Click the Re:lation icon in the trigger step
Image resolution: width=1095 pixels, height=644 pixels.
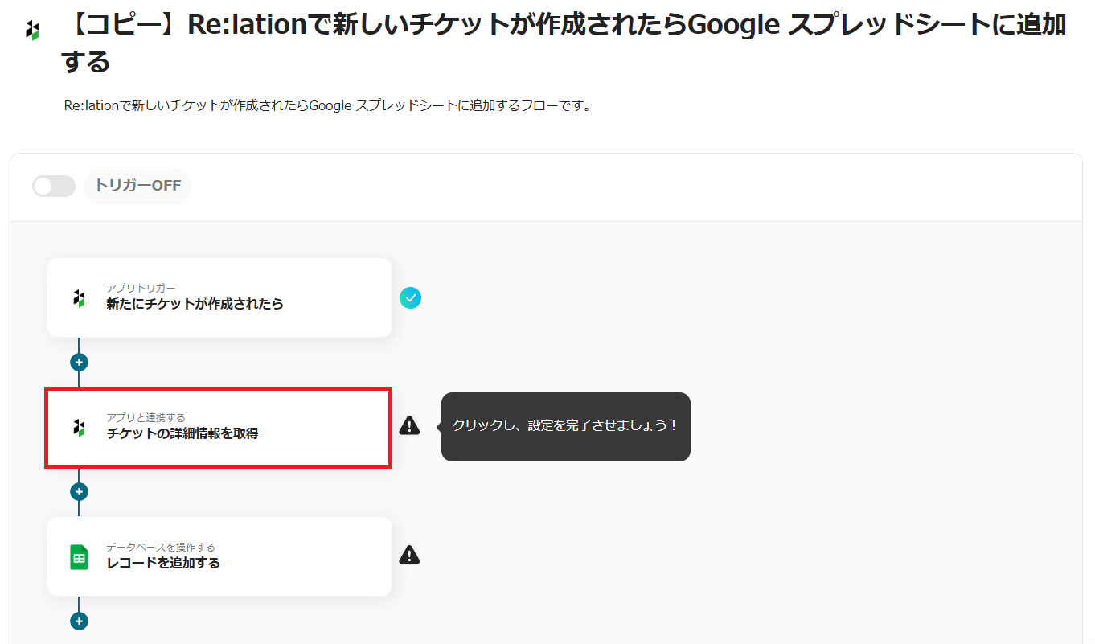[x=79, y=298]
